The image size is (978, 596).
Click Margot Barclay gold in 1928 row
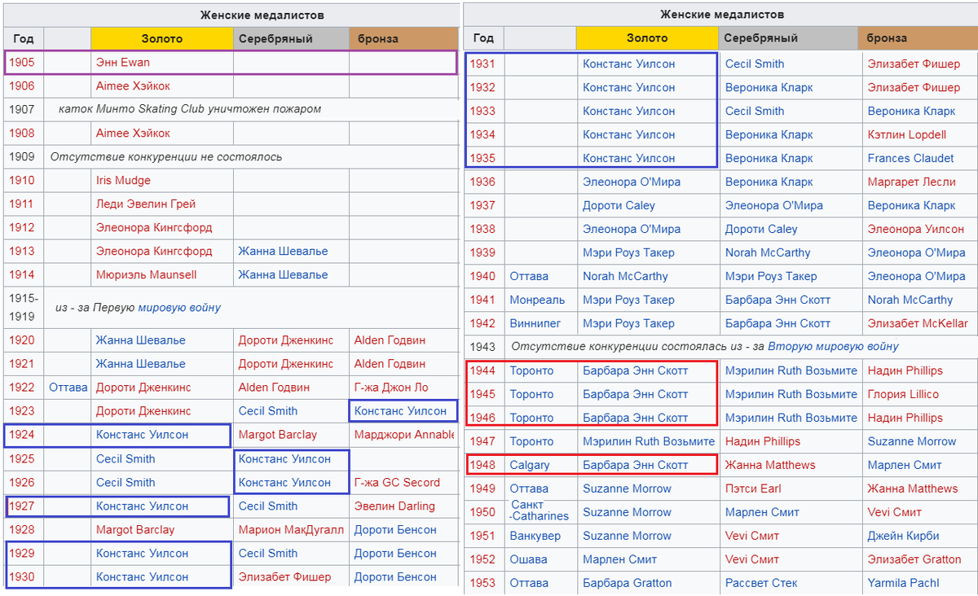[135, 529]
